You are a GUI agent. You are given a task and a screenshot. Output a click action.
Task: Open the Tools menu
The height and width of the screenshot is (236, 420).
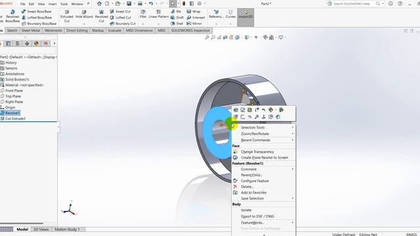(64, 4)
